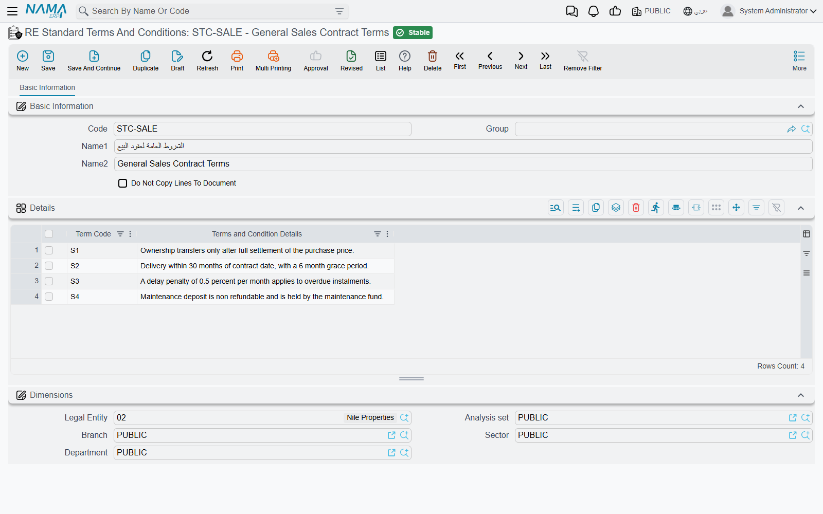
Task: Duplicate this terms record
Action: coord(146,61)
